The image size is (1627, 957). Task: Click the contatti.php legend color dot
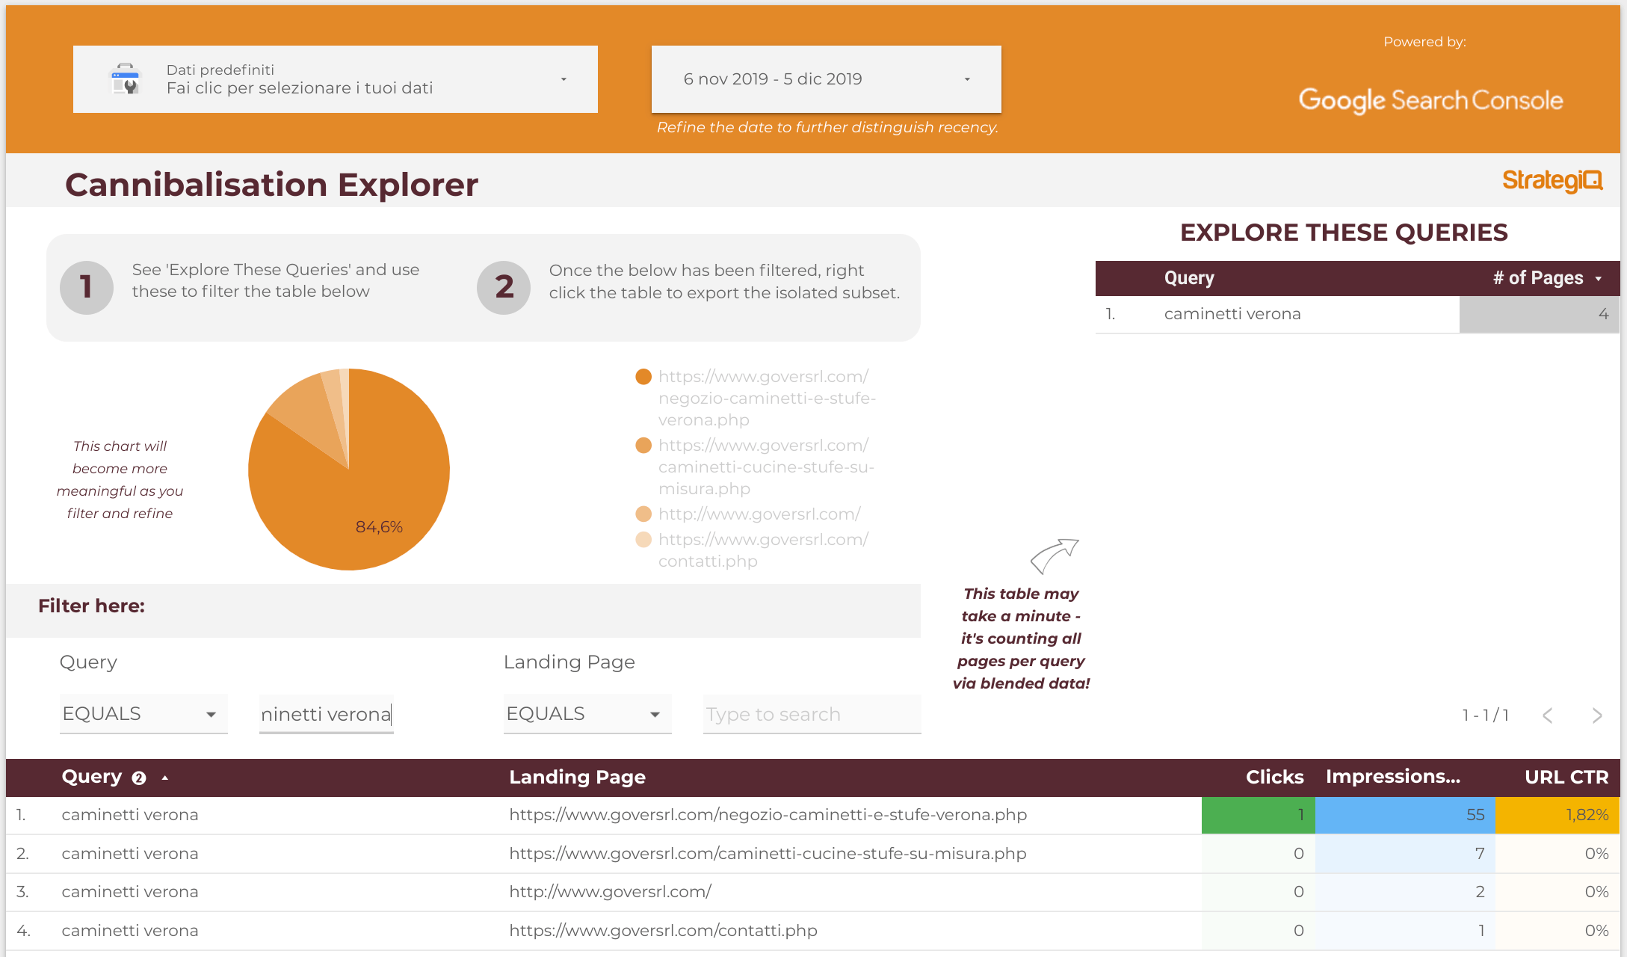tap(643, 540)
